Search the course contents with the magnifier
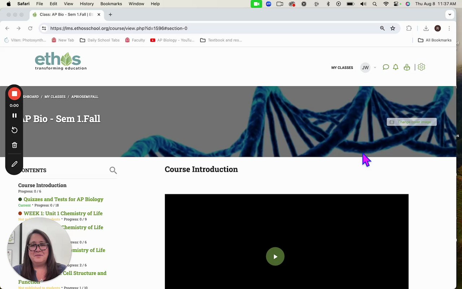Screen dimensions: 462x289 (x=113, y=170)
